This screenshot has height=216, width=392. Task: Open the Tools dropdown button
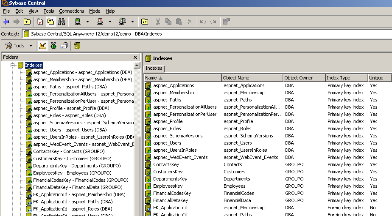tap(19, 46)
